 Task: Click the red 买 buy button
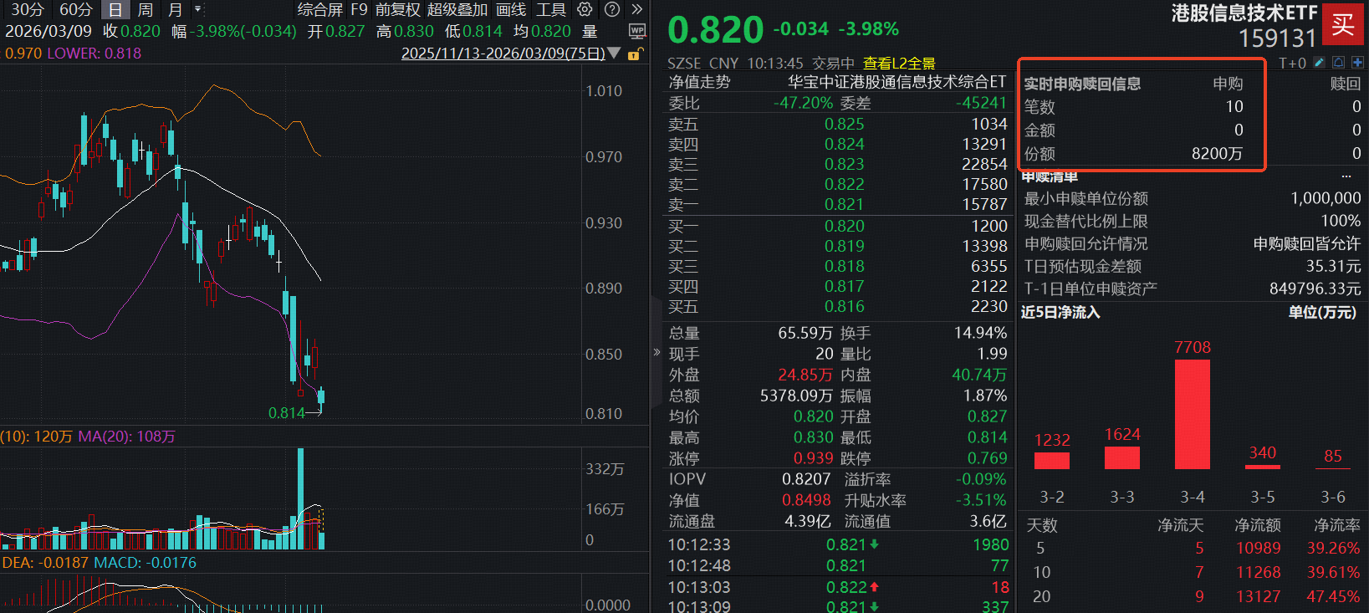click(1343, 24)
